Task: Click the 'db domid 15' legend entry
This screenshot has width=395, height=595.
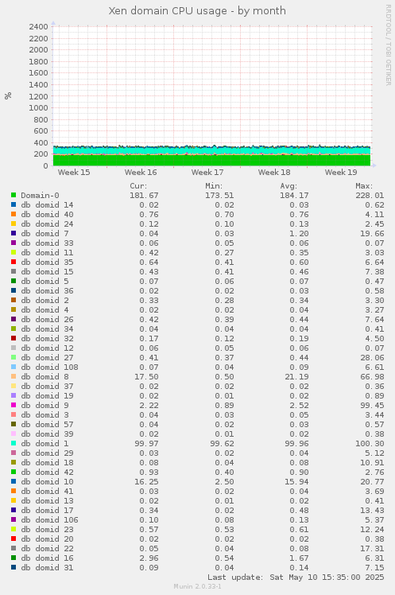Action: click(x=47, y=272)
